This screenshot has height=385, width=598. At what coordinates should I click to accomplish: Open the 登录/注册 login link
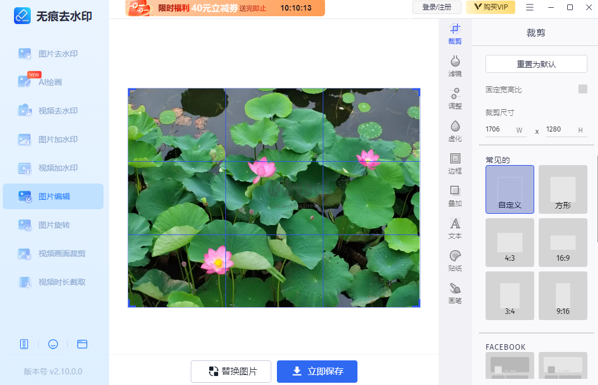coord(437,7)
